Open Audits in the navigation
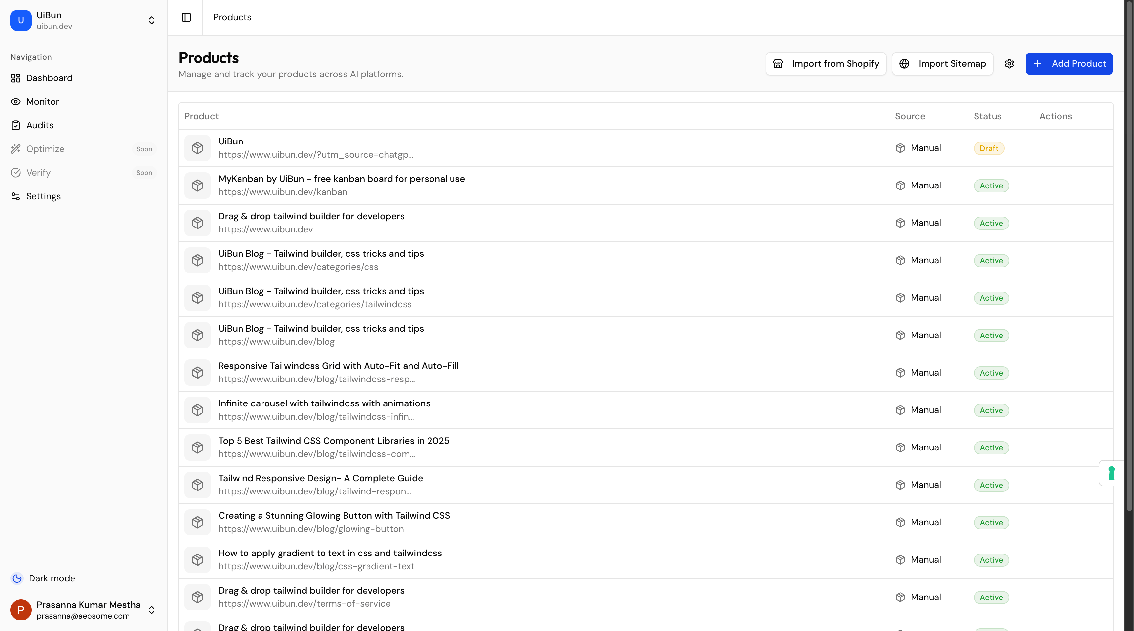1134x631 pixels. pos(40,125)
